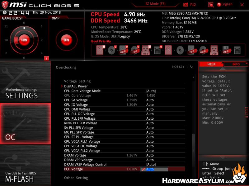This screenshot has width=249, height=186.
Task: Click the red question mark help icon
Action: click(46, 58)
